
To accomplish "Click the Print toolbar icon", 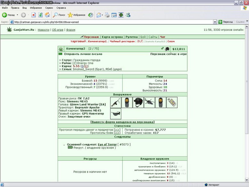I will pos(107,15).
